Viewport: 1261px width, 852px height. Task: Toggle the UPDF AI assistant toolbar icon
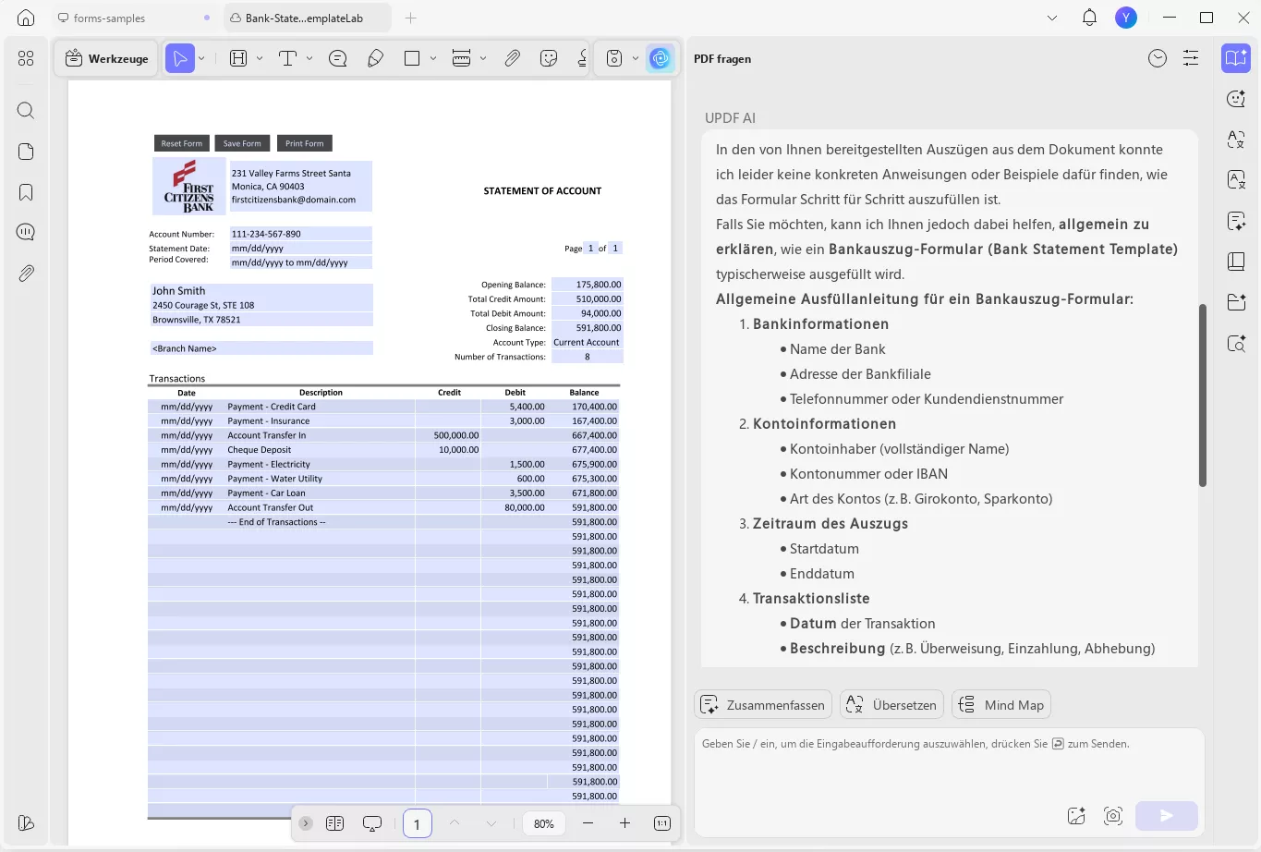[660, 58]
